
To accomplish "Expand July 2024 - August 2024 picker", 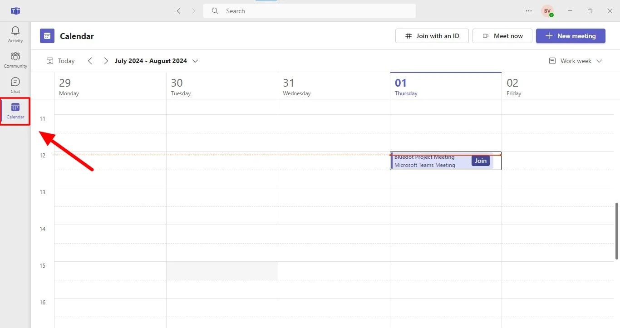I will pos(157,61).
